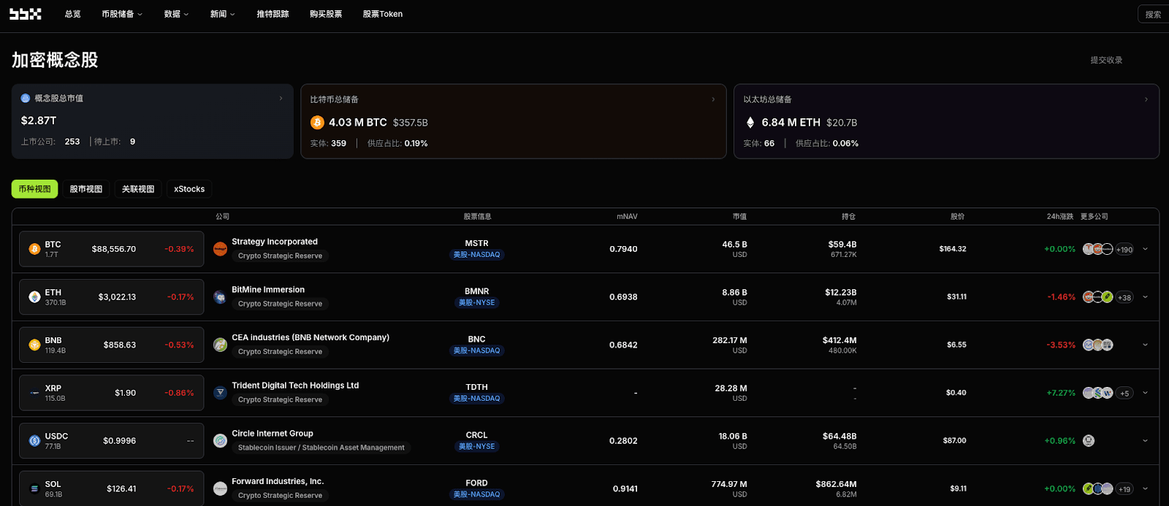
Task: Click the BNB coin icon in the third row
Action: [34, 345]
